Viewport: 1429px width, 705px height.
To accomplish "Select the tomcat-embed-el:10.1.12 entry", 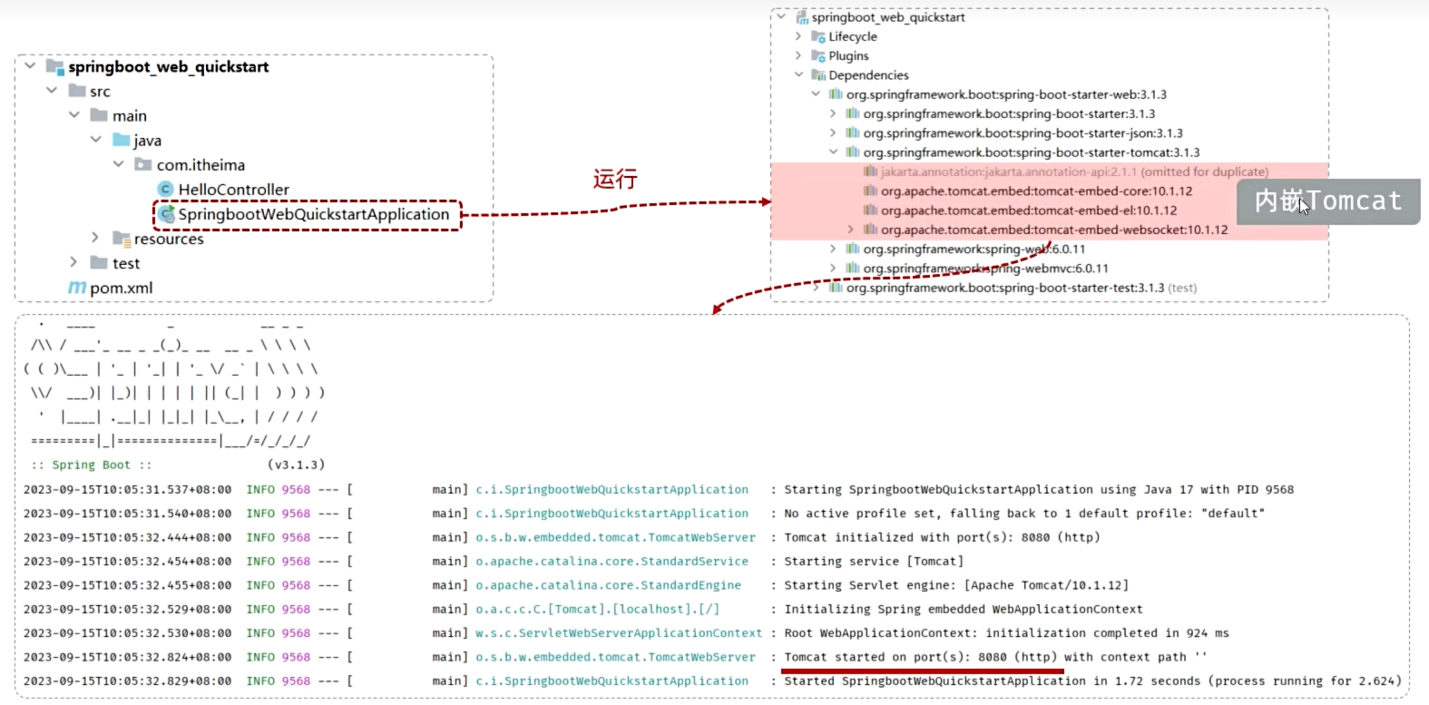I will click(1028, 211).
